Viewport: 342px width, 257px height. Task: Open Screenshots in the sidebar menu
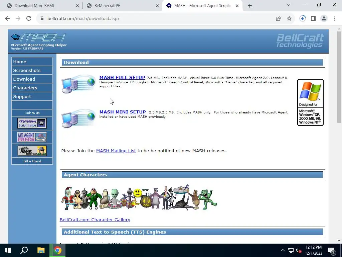(32, 70)
